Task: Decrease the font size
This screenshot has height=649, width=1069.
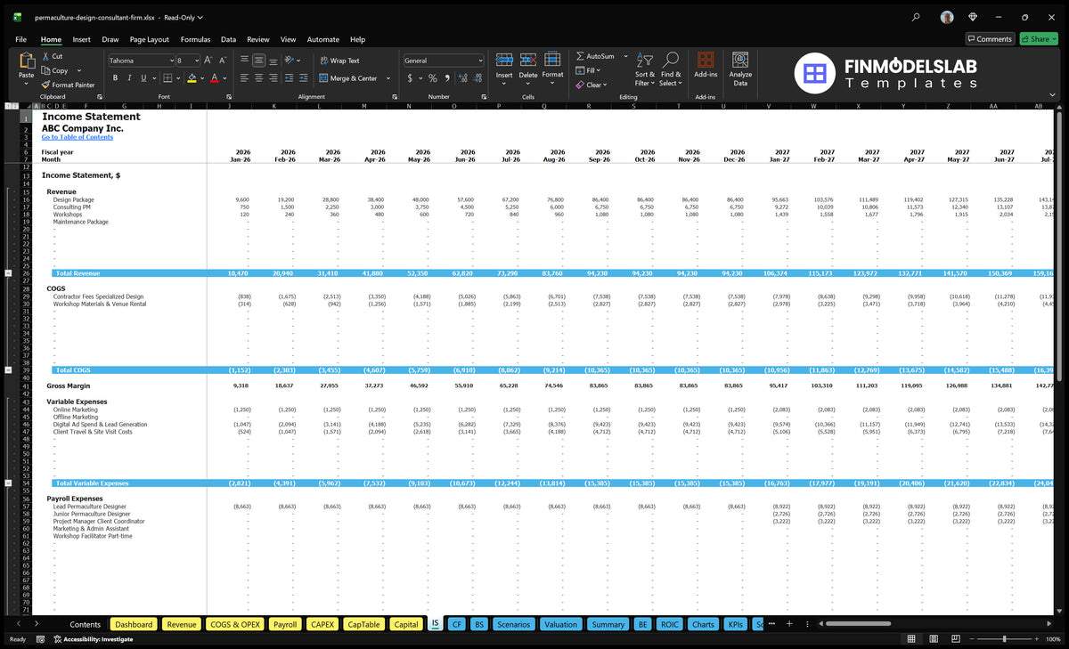Action: [223, 61]
